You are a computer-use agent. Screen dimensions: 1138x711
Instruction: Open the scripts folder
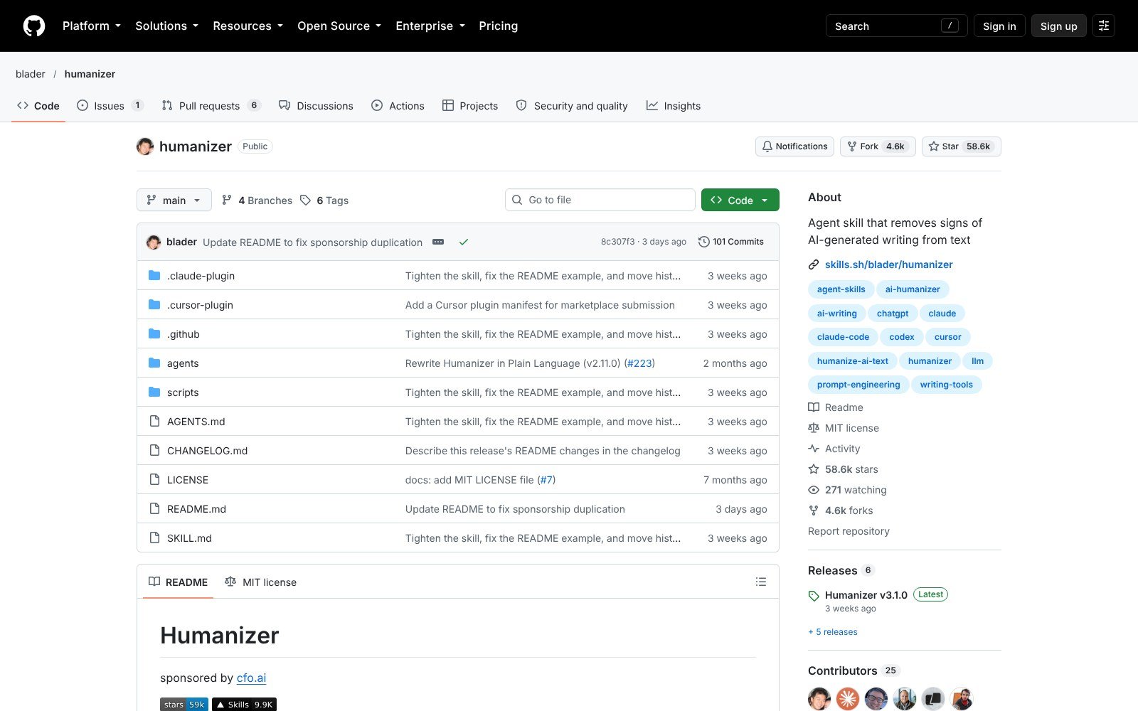(x=183, y=392)
